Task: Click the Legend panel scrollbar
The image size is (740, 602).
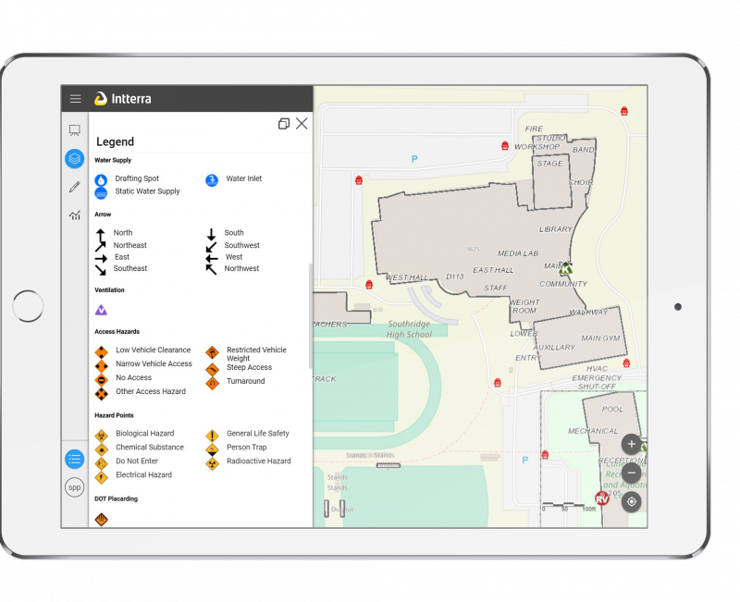Action: pos(310,316)
